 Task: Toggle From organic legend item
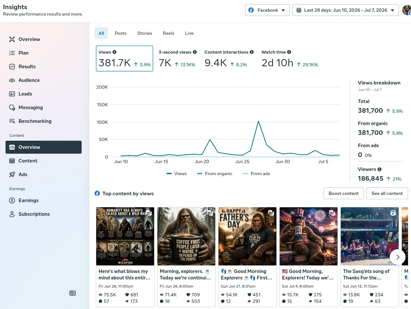click(215, 174)
